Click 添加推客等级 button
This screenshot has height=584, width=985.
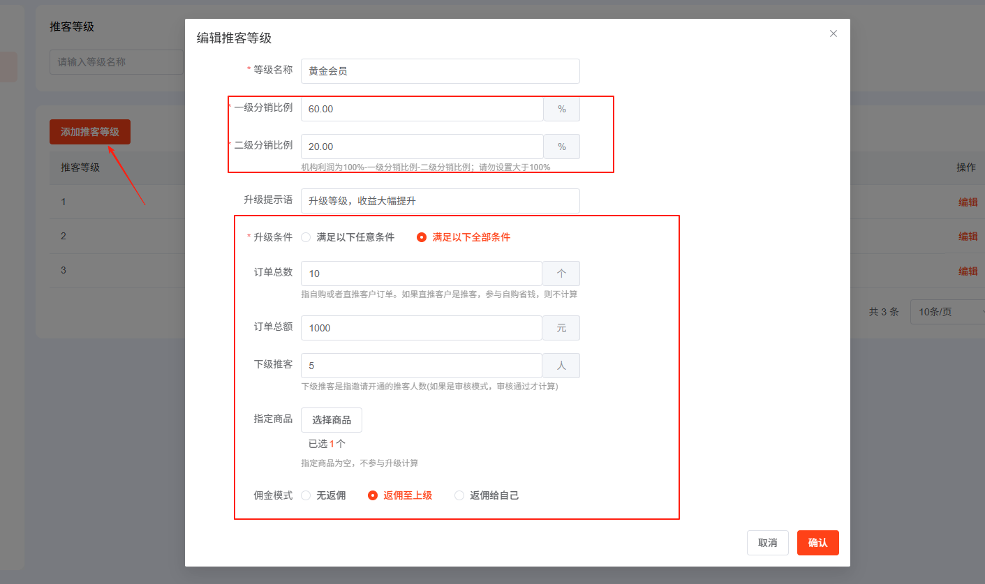90,132
